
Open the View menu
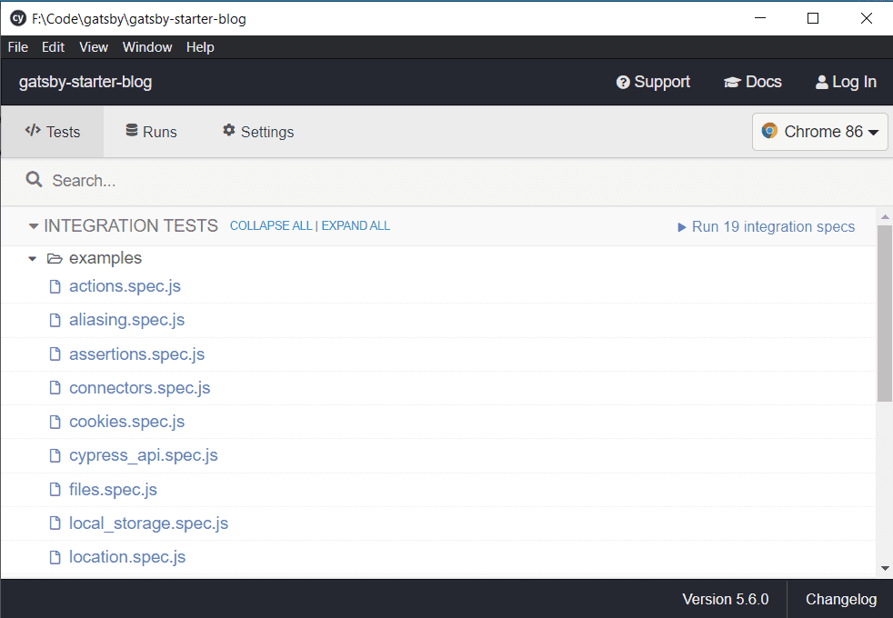point(93,47)
